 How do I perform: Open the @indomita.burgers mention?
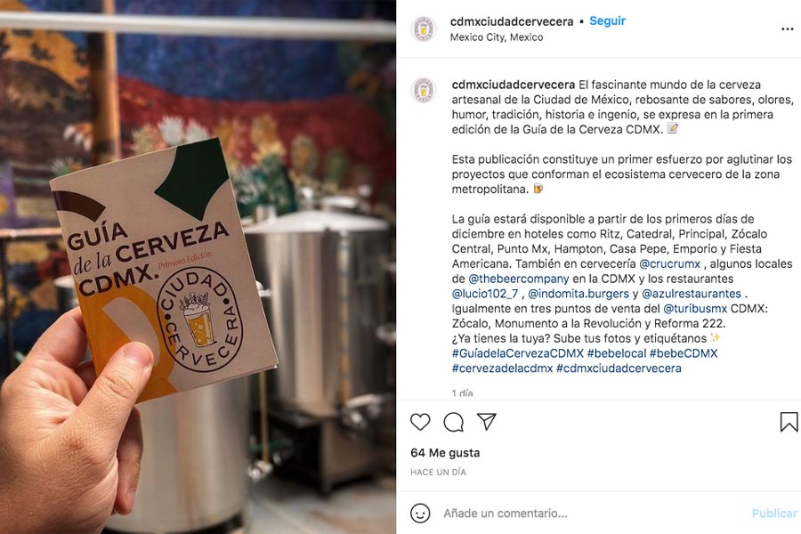pos(578,294)
